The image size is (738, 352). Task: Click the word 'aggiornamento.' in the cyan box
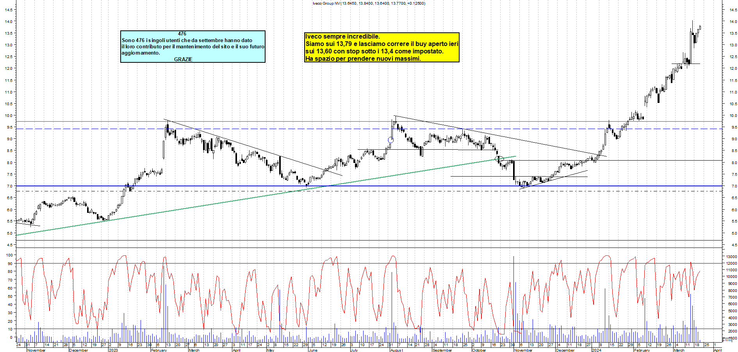tap(141, 53)
